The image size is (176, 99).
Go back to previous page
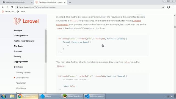point(3,7)
